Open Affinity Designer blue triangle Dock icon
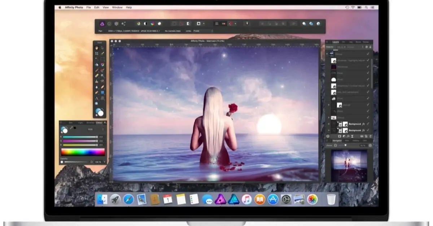 coord(233,199)
